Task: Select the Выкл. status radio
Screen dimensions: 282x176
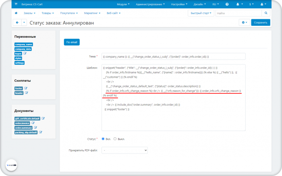Action: point(115,139)
